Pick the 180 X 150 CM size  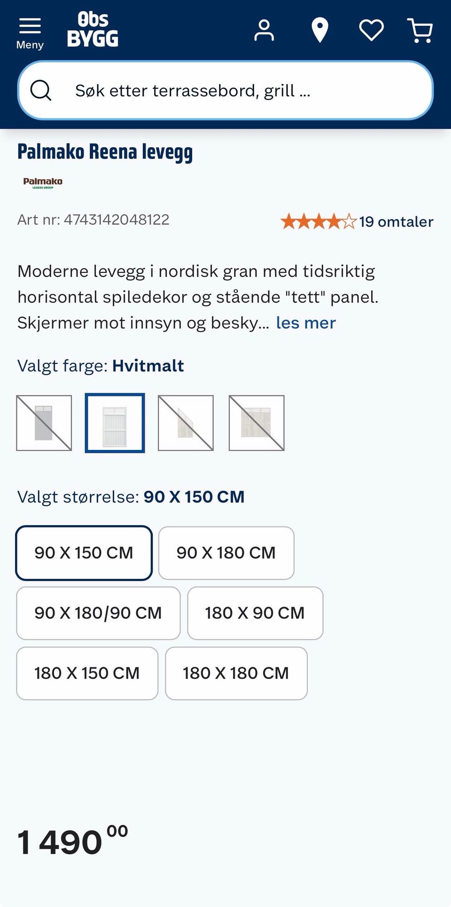tap(87, 673)
